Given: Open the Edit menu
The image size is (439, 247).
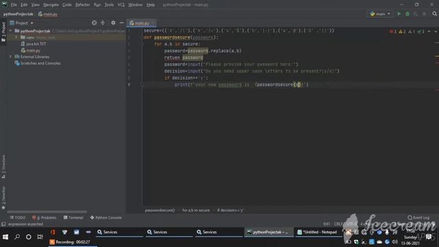Looking at the screenshot, I should click(x=24, y=5).
